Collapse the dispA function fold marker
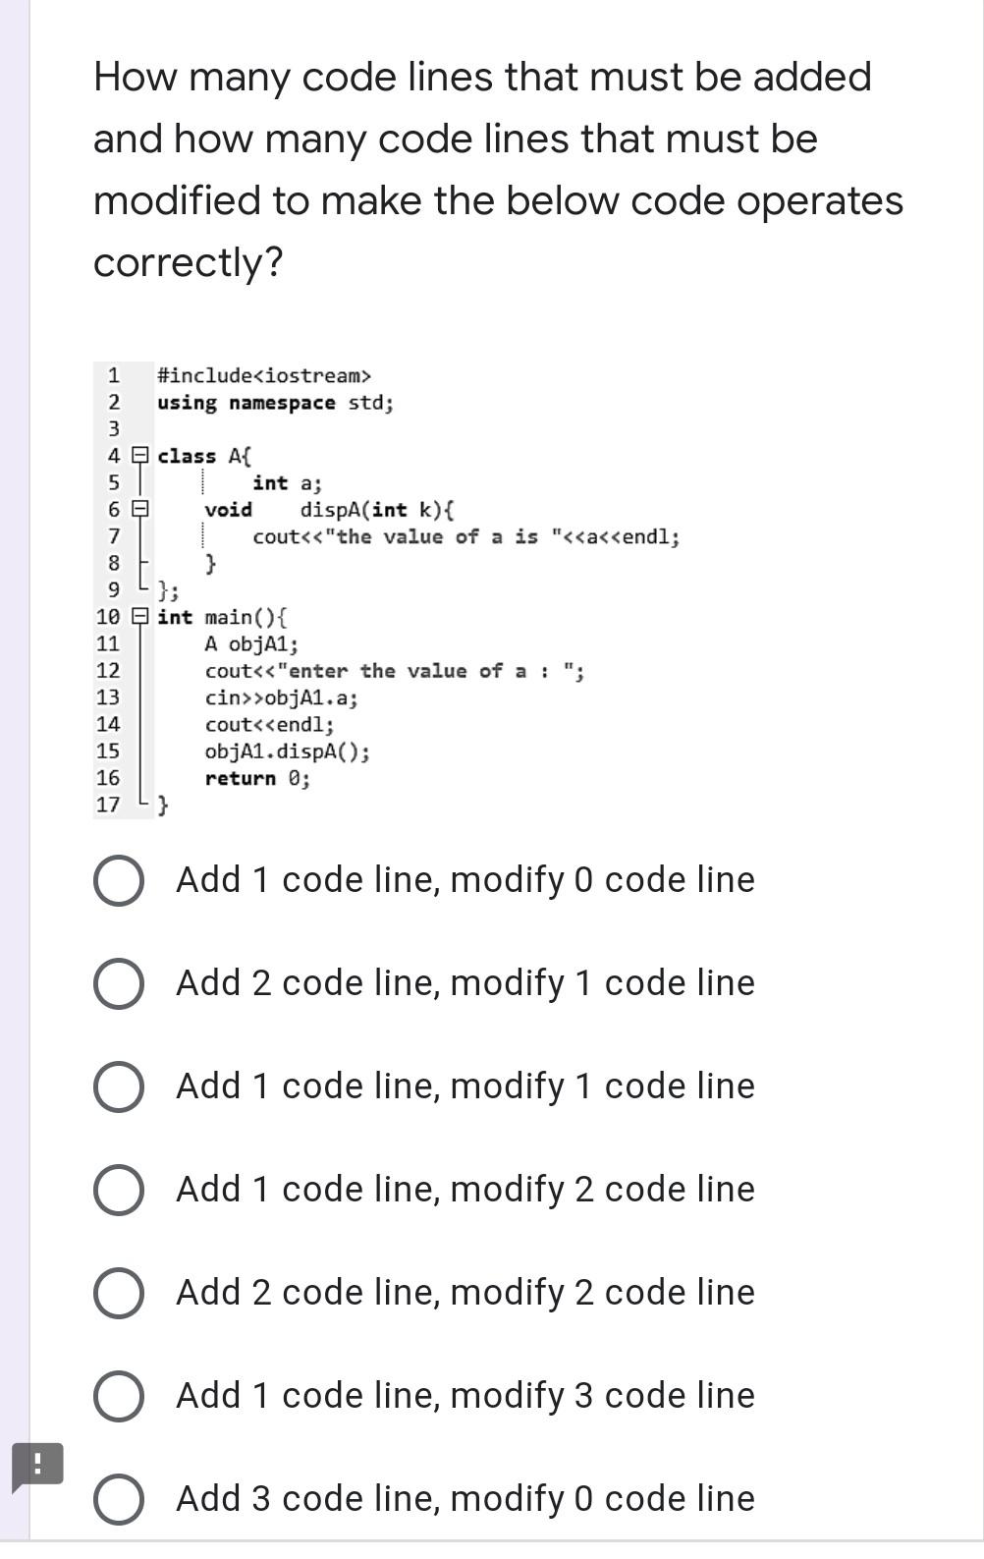Image resolution: width=984 pixels, height=1559 pixels. click(139, 509)
